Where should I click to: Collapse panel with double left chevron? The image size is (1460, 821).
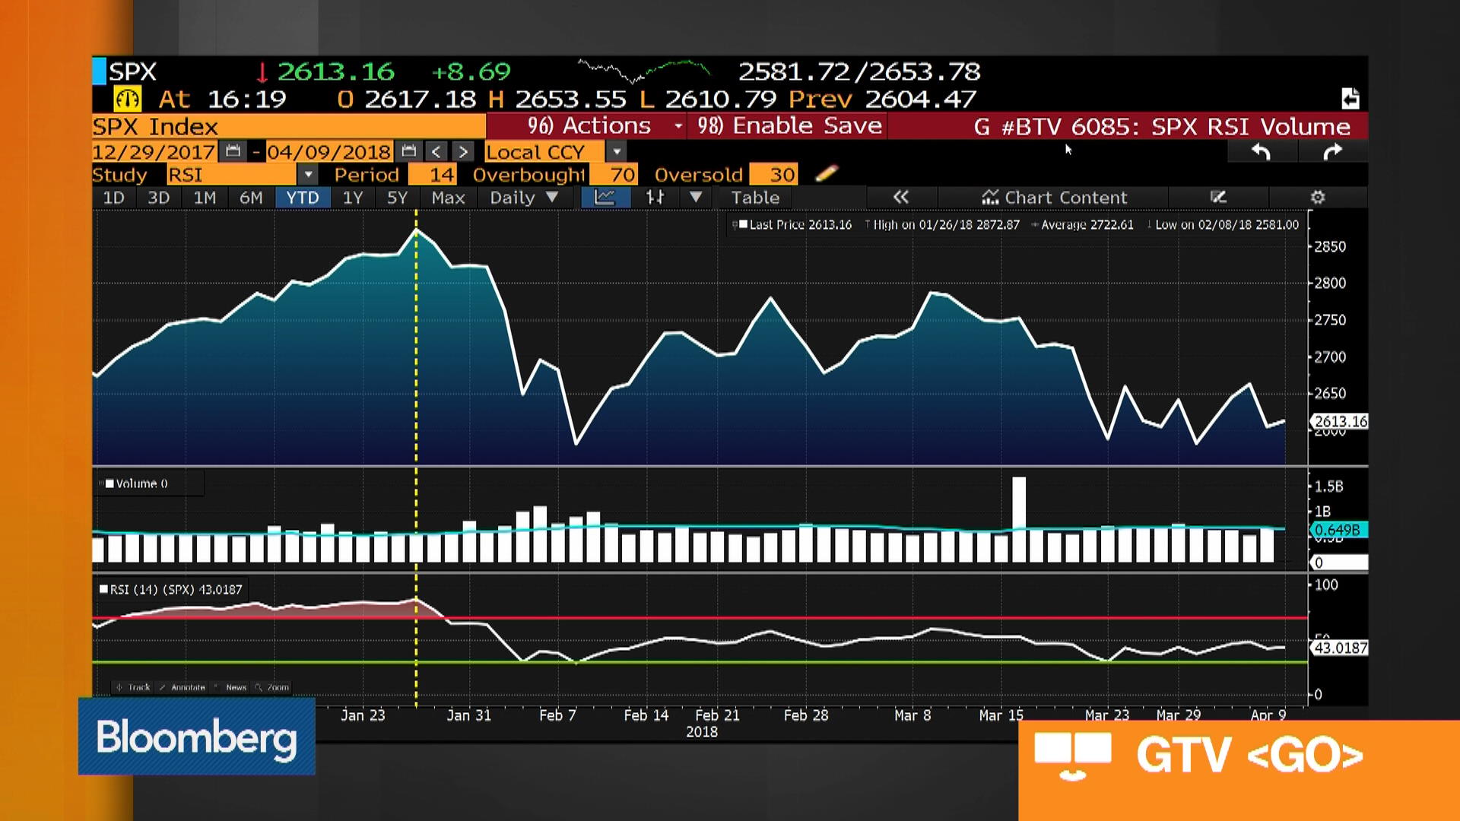point(901,198)
